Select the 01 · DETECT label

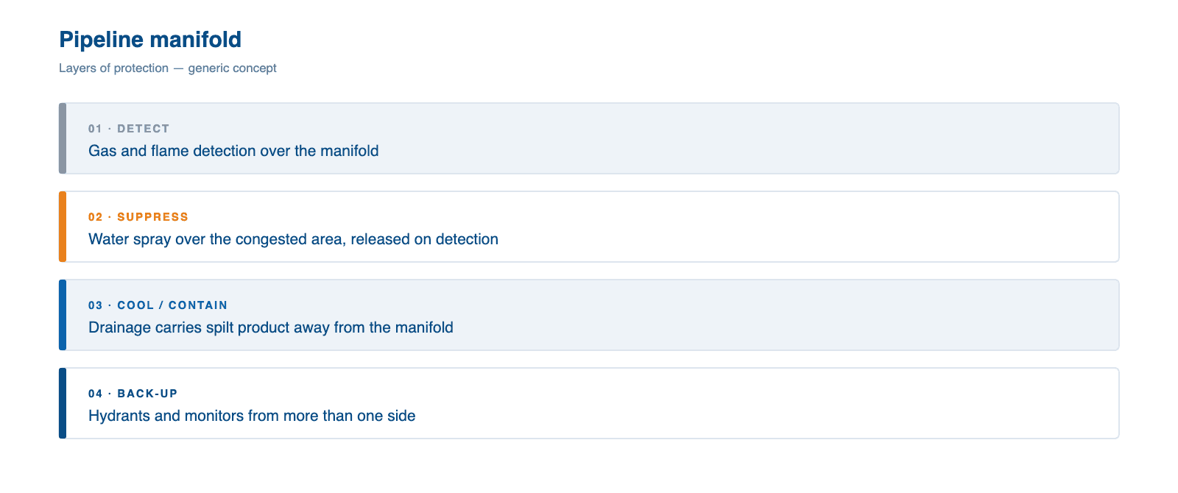[x=129, y=129]
